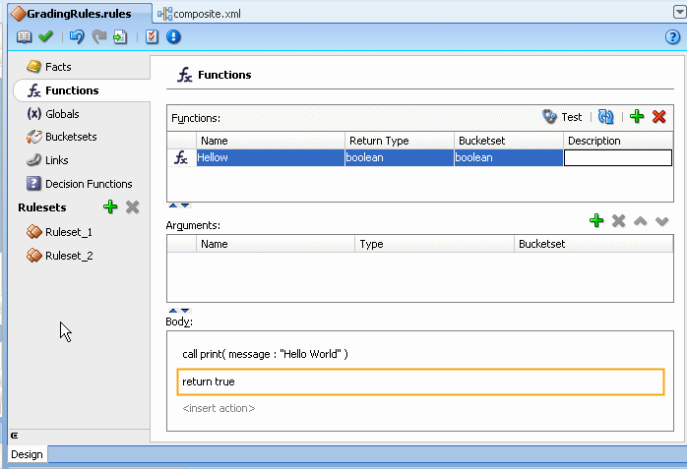Click the Test functions gear icon
687x469 pixels.
tap(549, 116)
